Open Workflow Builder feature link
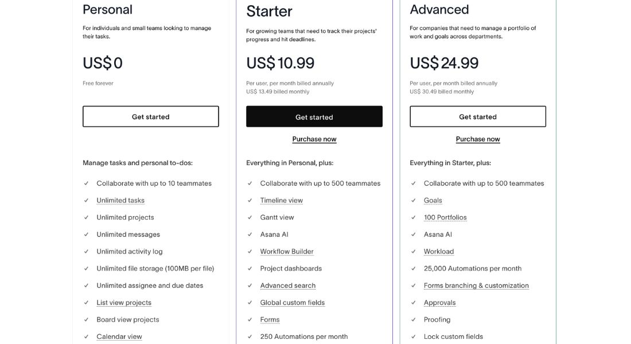631x344 pixels. (286, 252)
